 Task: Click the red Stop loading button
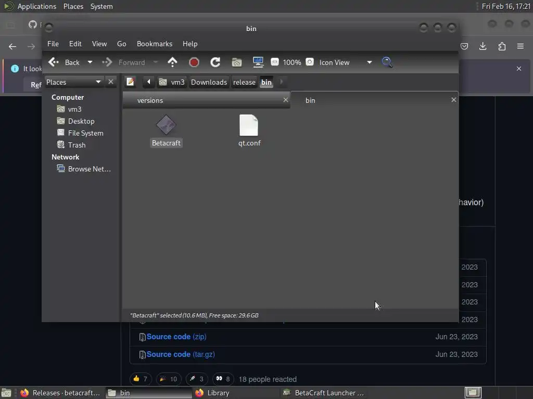[194, 62]
